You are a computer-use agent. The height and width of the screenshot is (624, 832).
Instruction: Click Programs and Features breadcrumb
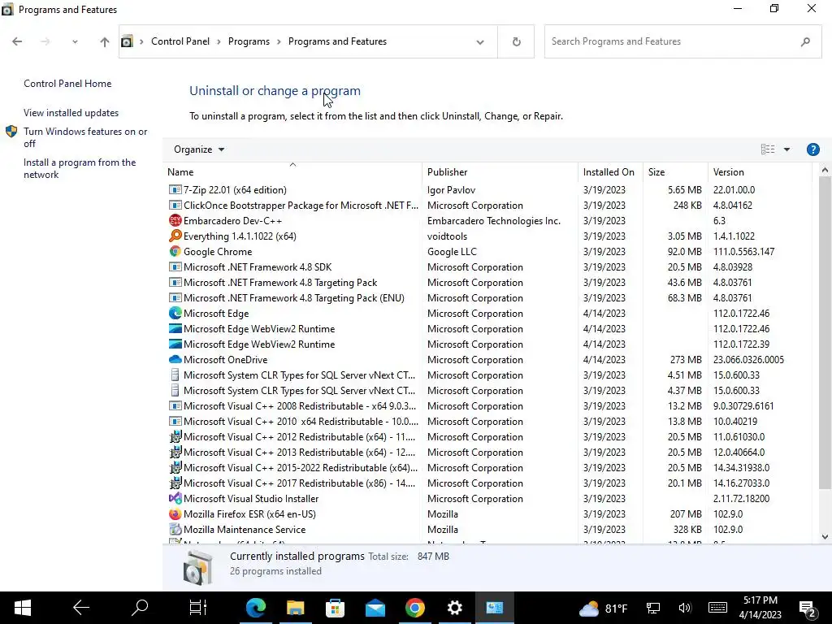point(337,41)
